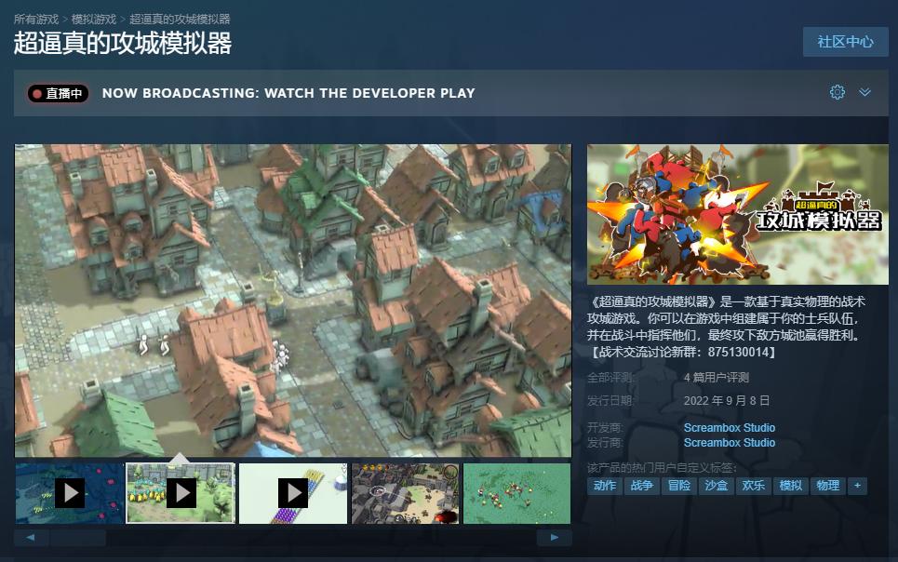Click the game's header capsule artwork
This screenshot has height=562, width=898.
[x=737, y=214]
